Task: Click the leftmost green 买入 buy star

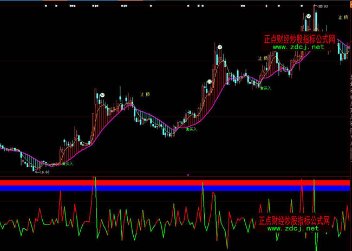Action: click(63, 163)
